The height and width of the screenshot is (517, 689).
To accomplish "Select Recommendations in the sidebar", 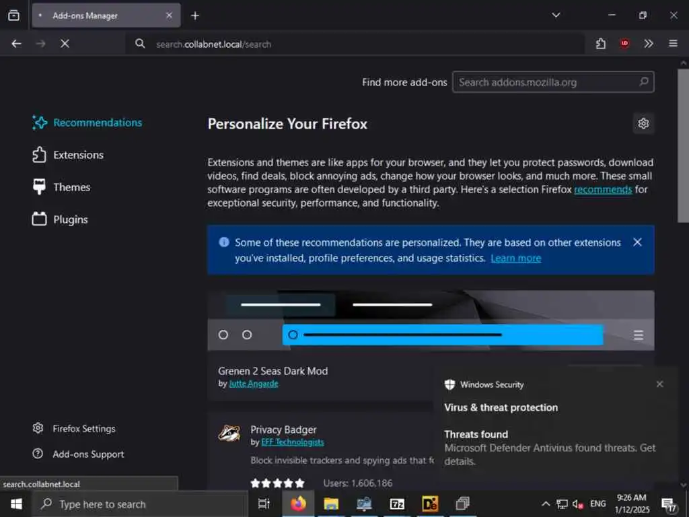I will coord(87,123).
